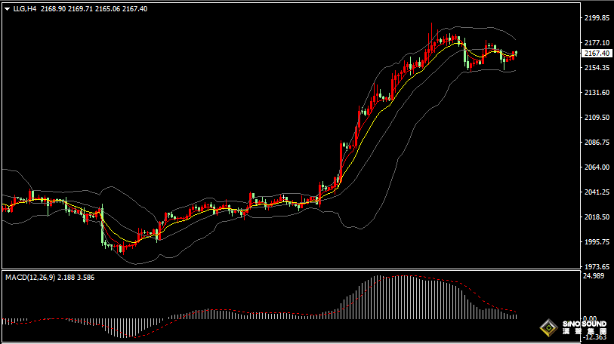Click the 1973.65 price axis label
The width and height of the screenshot is (614, 344).
click(x=597, y=267)
